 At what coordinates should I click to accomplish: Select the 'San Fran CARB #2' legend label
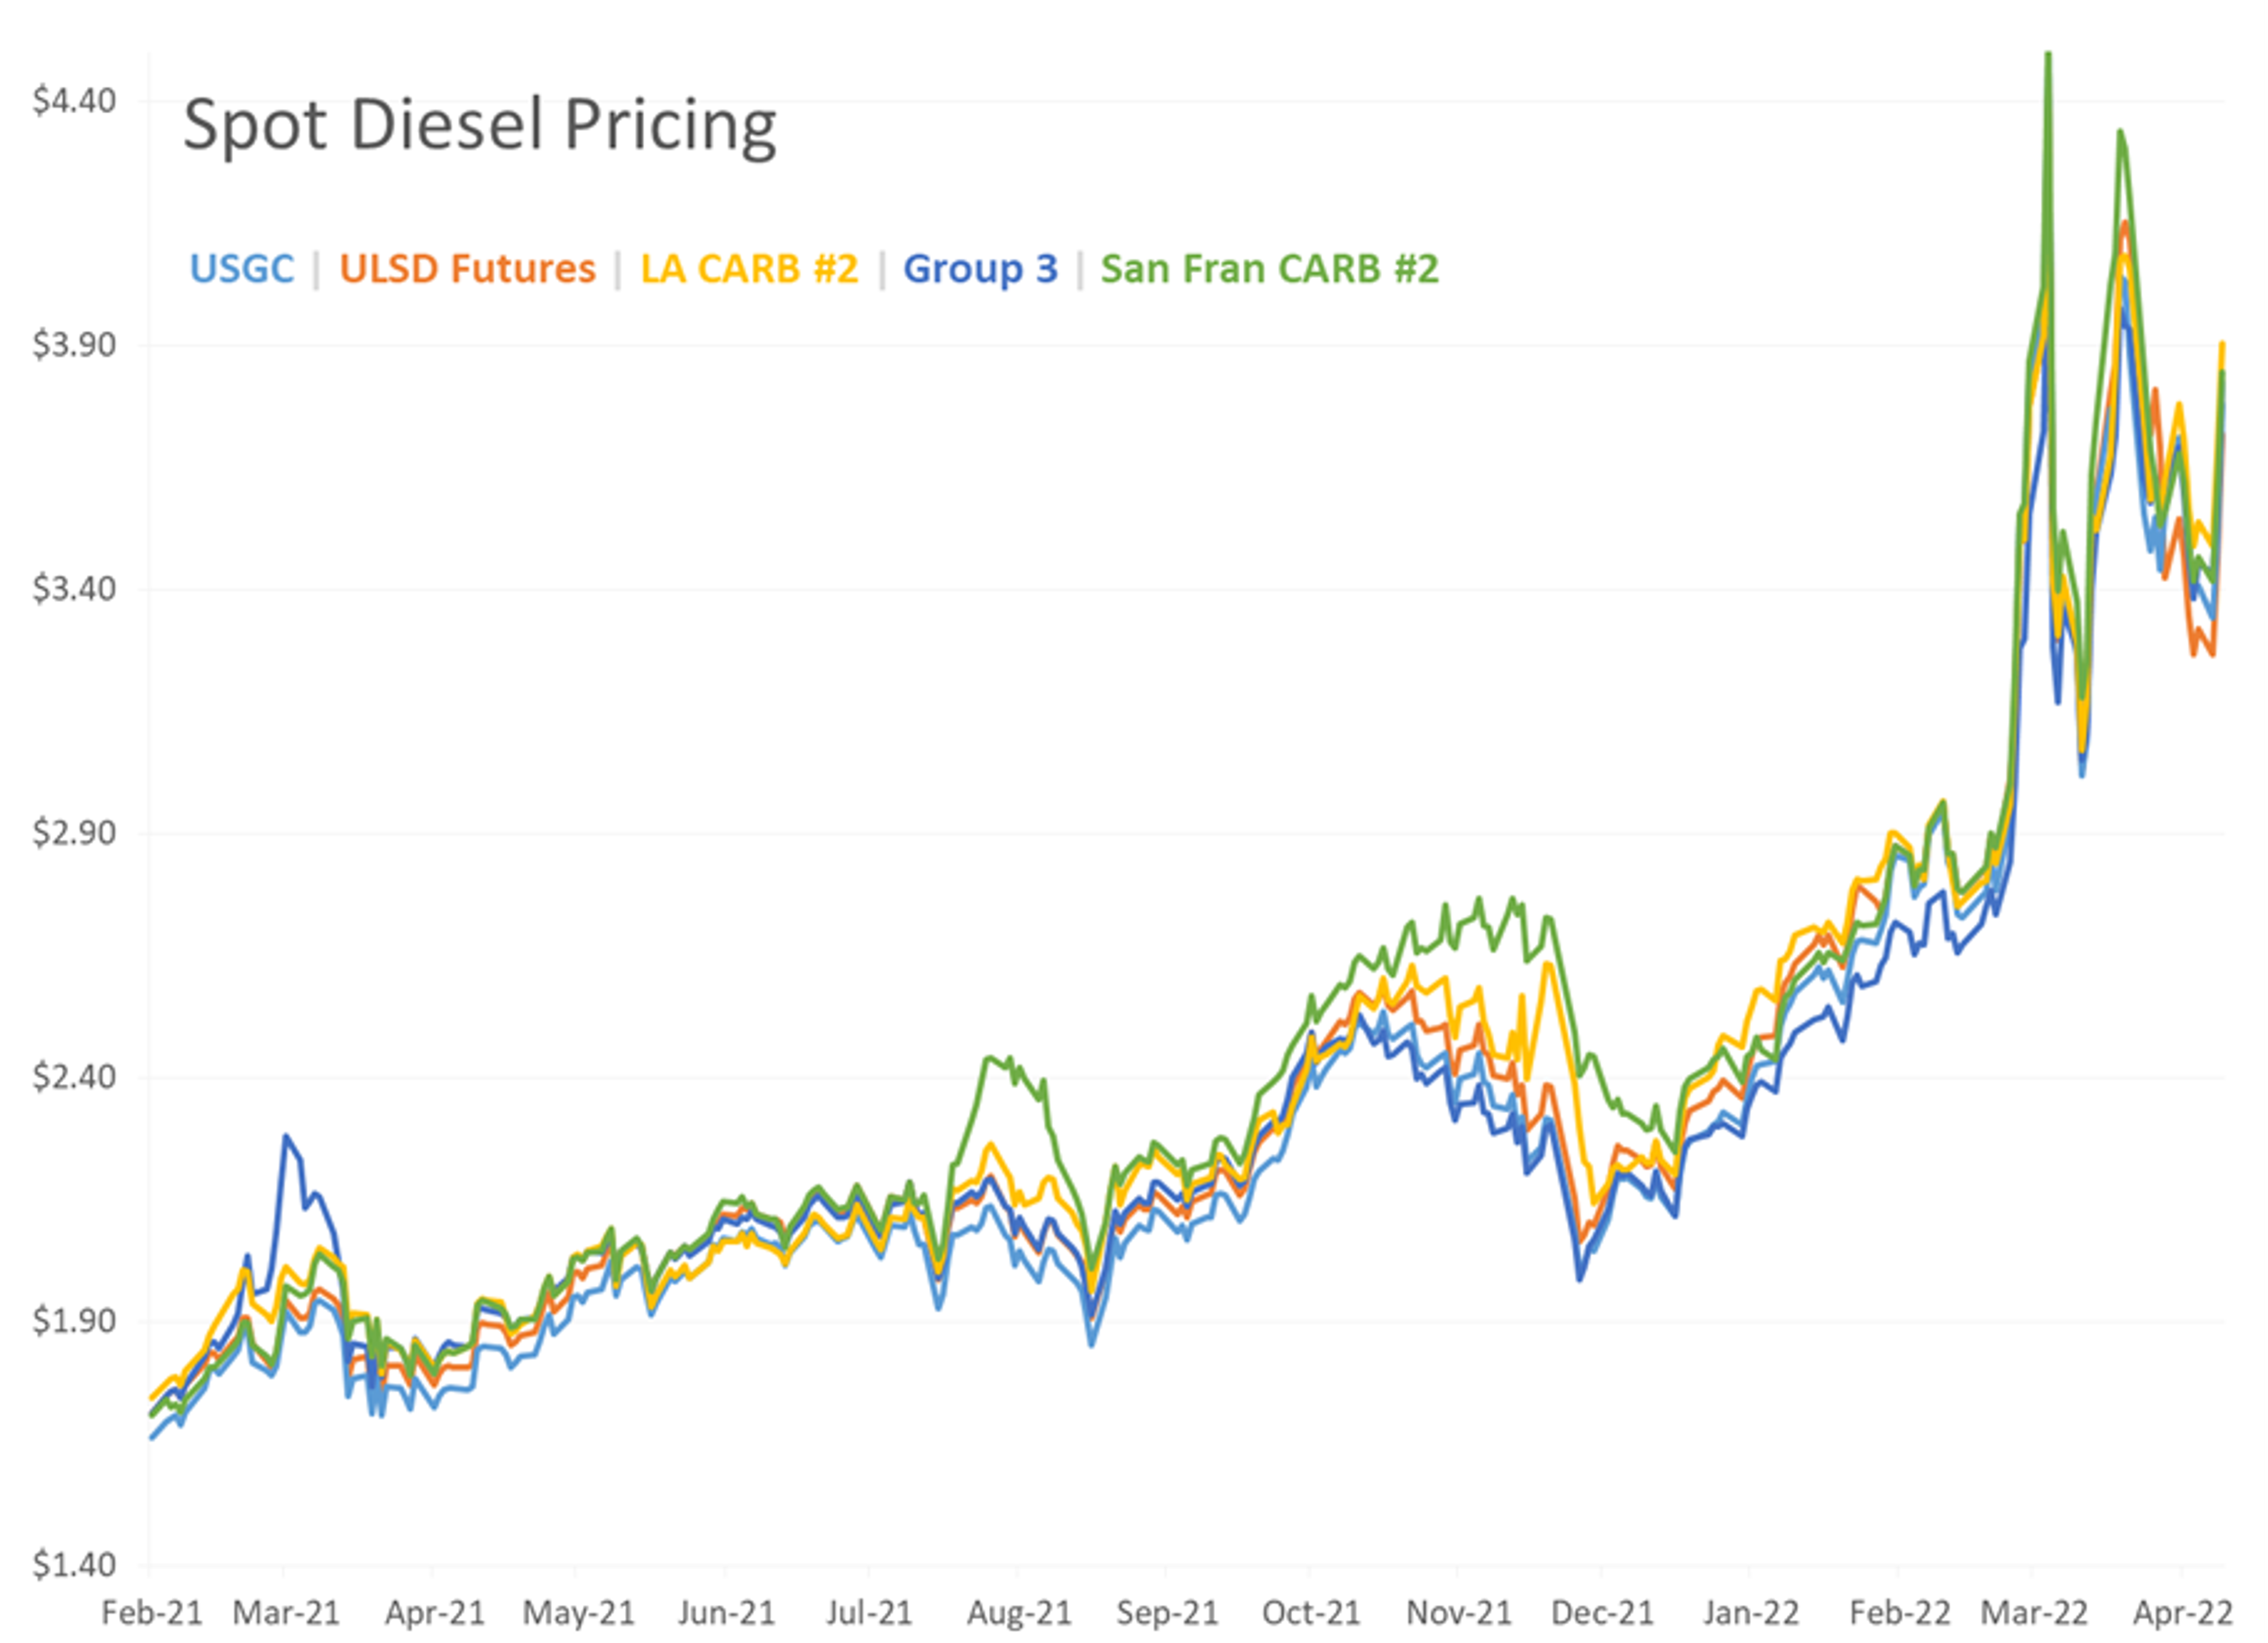pos(1269,269)
